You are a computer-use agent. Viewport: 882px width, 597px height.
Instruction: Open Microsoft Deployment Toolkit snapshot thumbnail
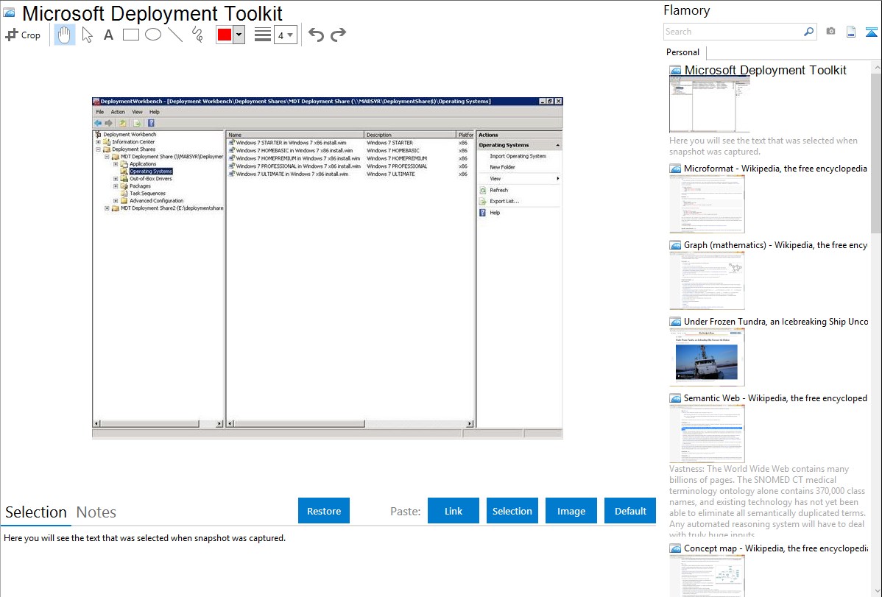tap(709, 105)
